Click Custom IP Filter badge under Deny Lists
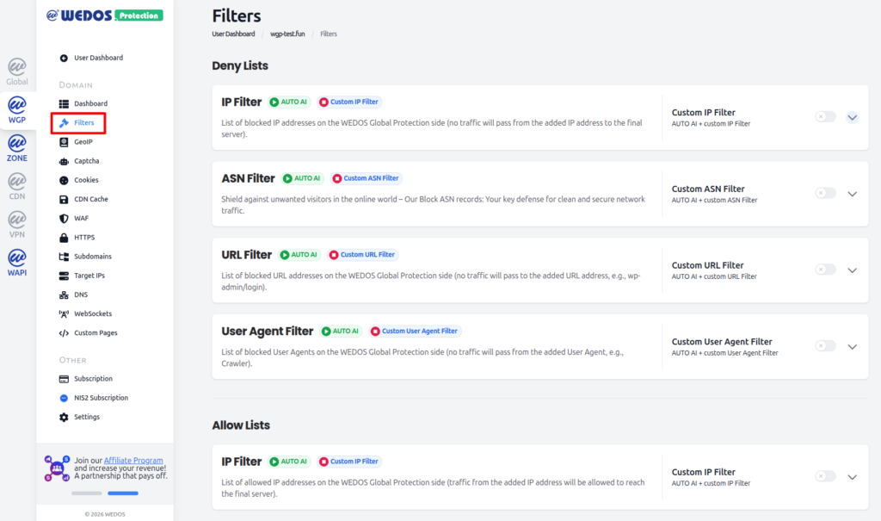The width and height of the screenshot is (881, 521). (x=349, y=102)
